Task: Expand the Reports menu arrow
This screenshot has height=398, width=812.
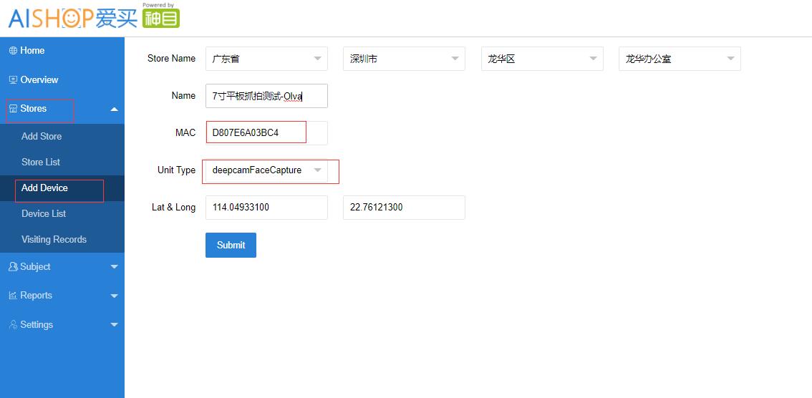Action: tap(115, 296)
